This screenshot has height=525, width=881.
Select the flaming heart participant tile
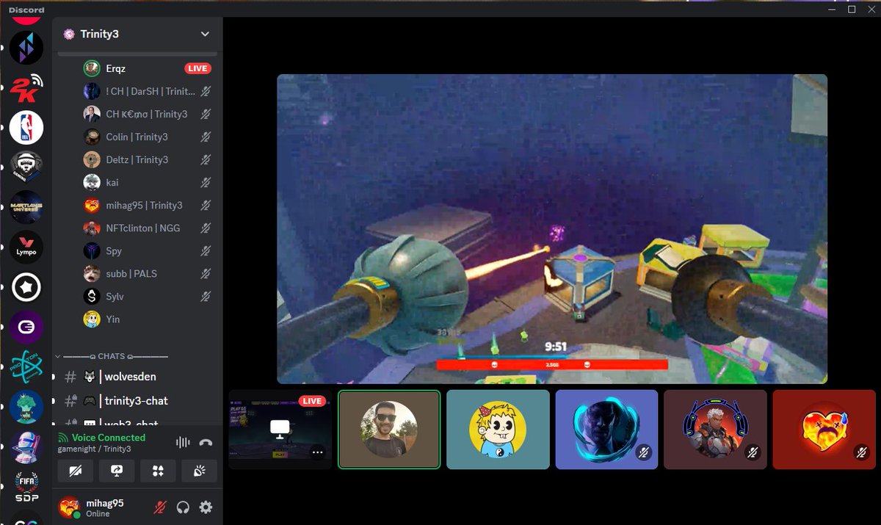point(824,430)
